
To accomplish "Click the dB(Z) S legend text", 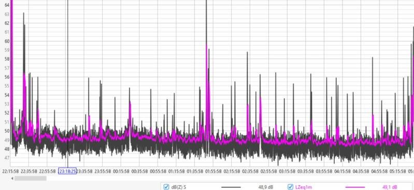I will 179,187.
